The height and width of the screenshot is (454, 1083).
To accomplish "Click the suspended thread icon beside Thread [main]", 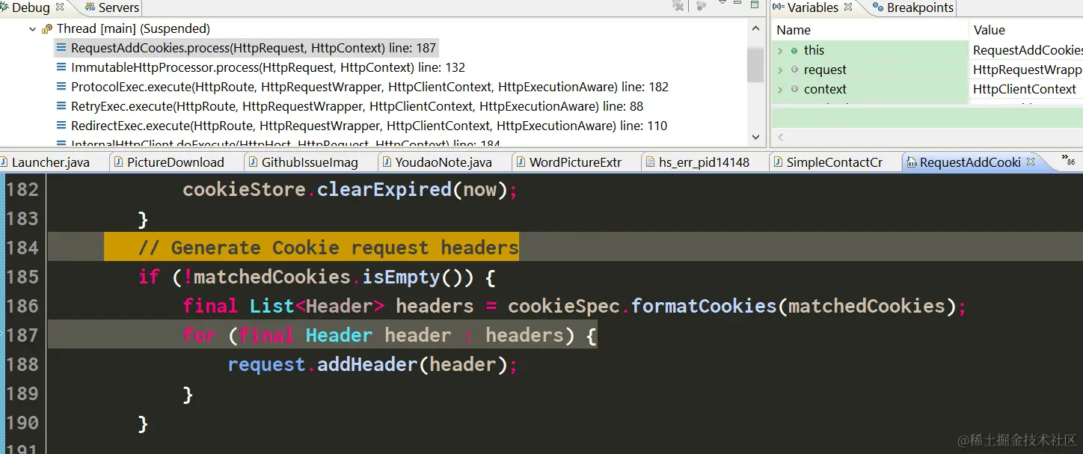I will [x=47, y=29].
